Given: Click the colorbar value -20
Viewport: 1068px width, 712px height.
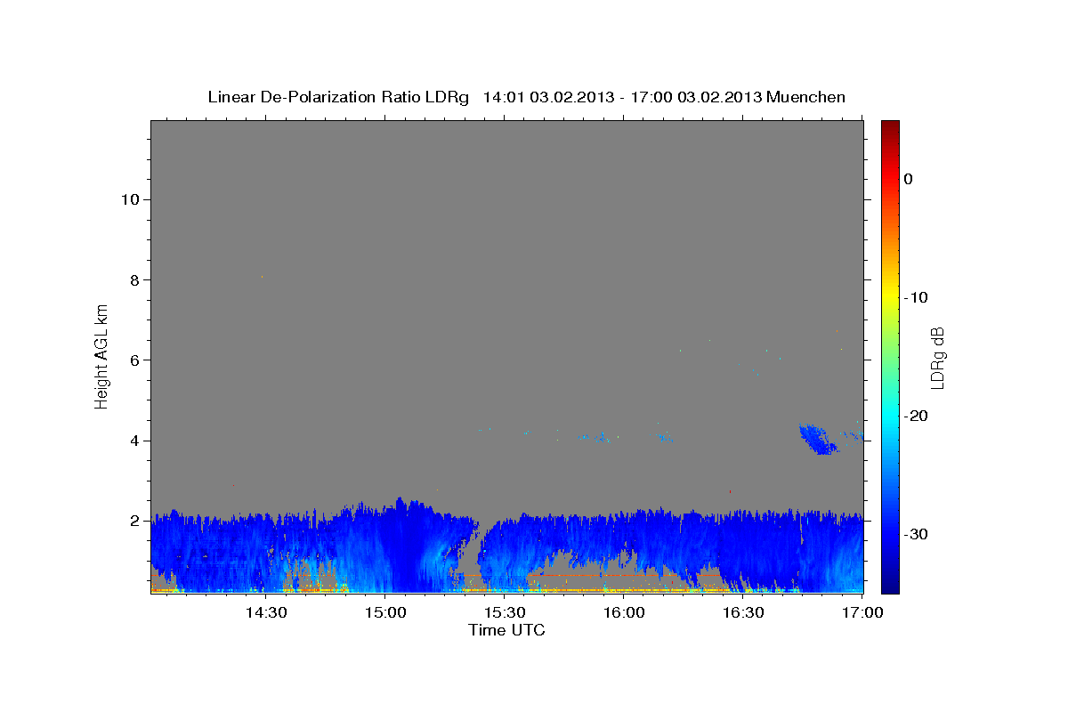Looking at the screenshot, I should (917, 416).
